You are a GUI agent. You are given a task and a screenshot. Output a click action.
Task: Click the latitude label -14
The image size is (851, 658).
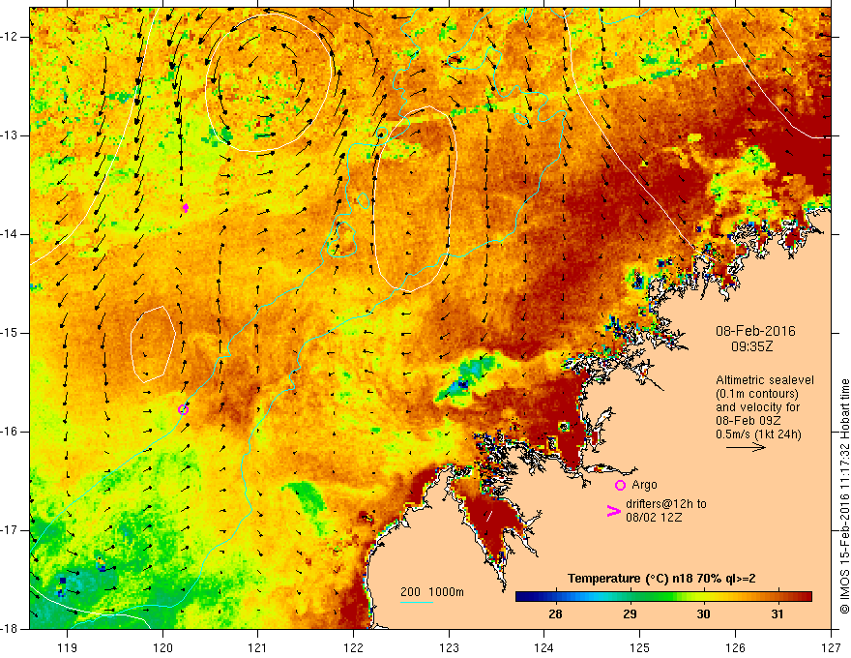pos(10,234)
